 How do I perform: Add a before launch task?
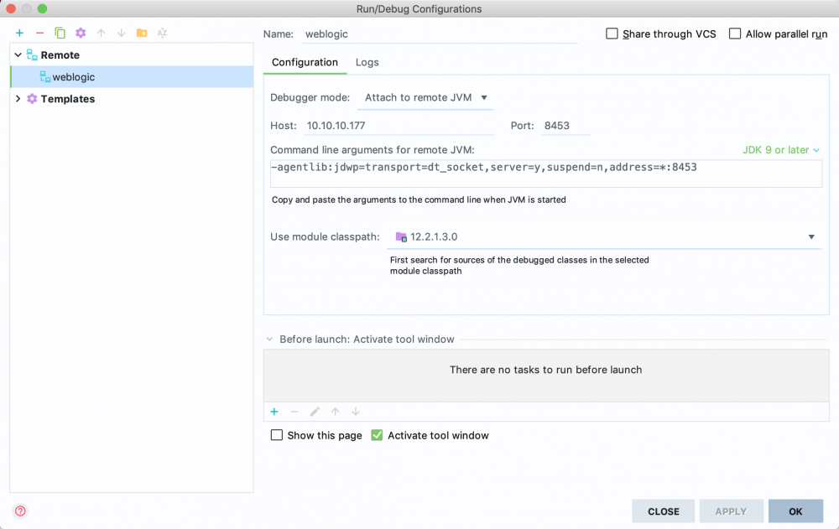coord(274,412)
